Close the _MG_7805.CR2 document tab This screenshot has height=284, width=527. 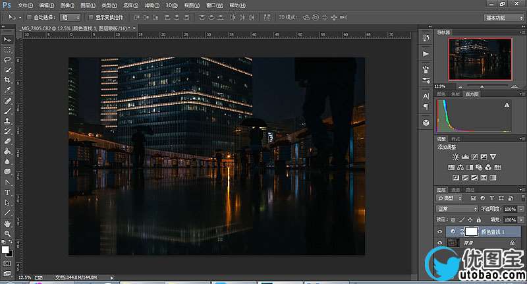(134, 28)
